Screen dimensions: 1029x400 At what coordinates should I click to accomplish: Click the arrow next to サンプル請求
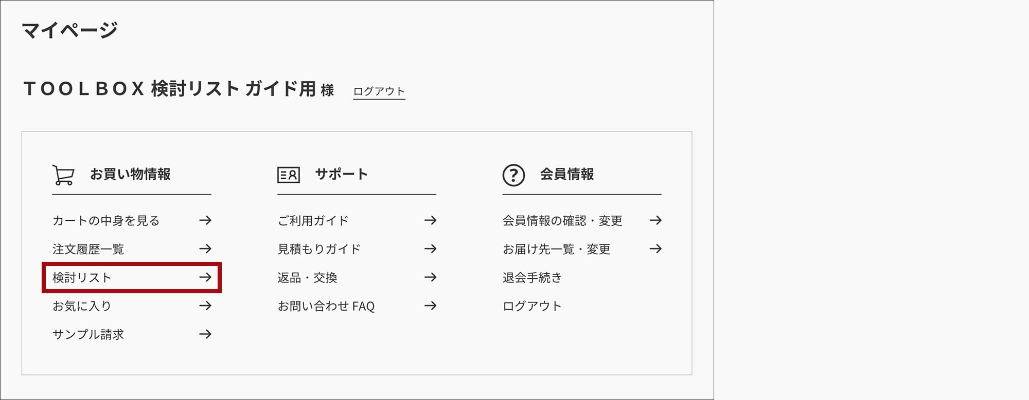point(205,334)
